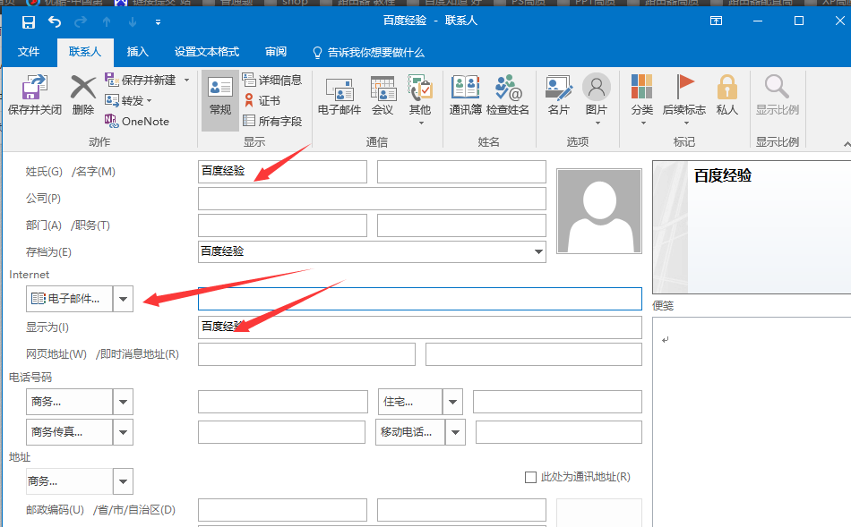Click the 显示比例 zoom button
This screenshot has height=527, width=851.
[x=778, y=97]
